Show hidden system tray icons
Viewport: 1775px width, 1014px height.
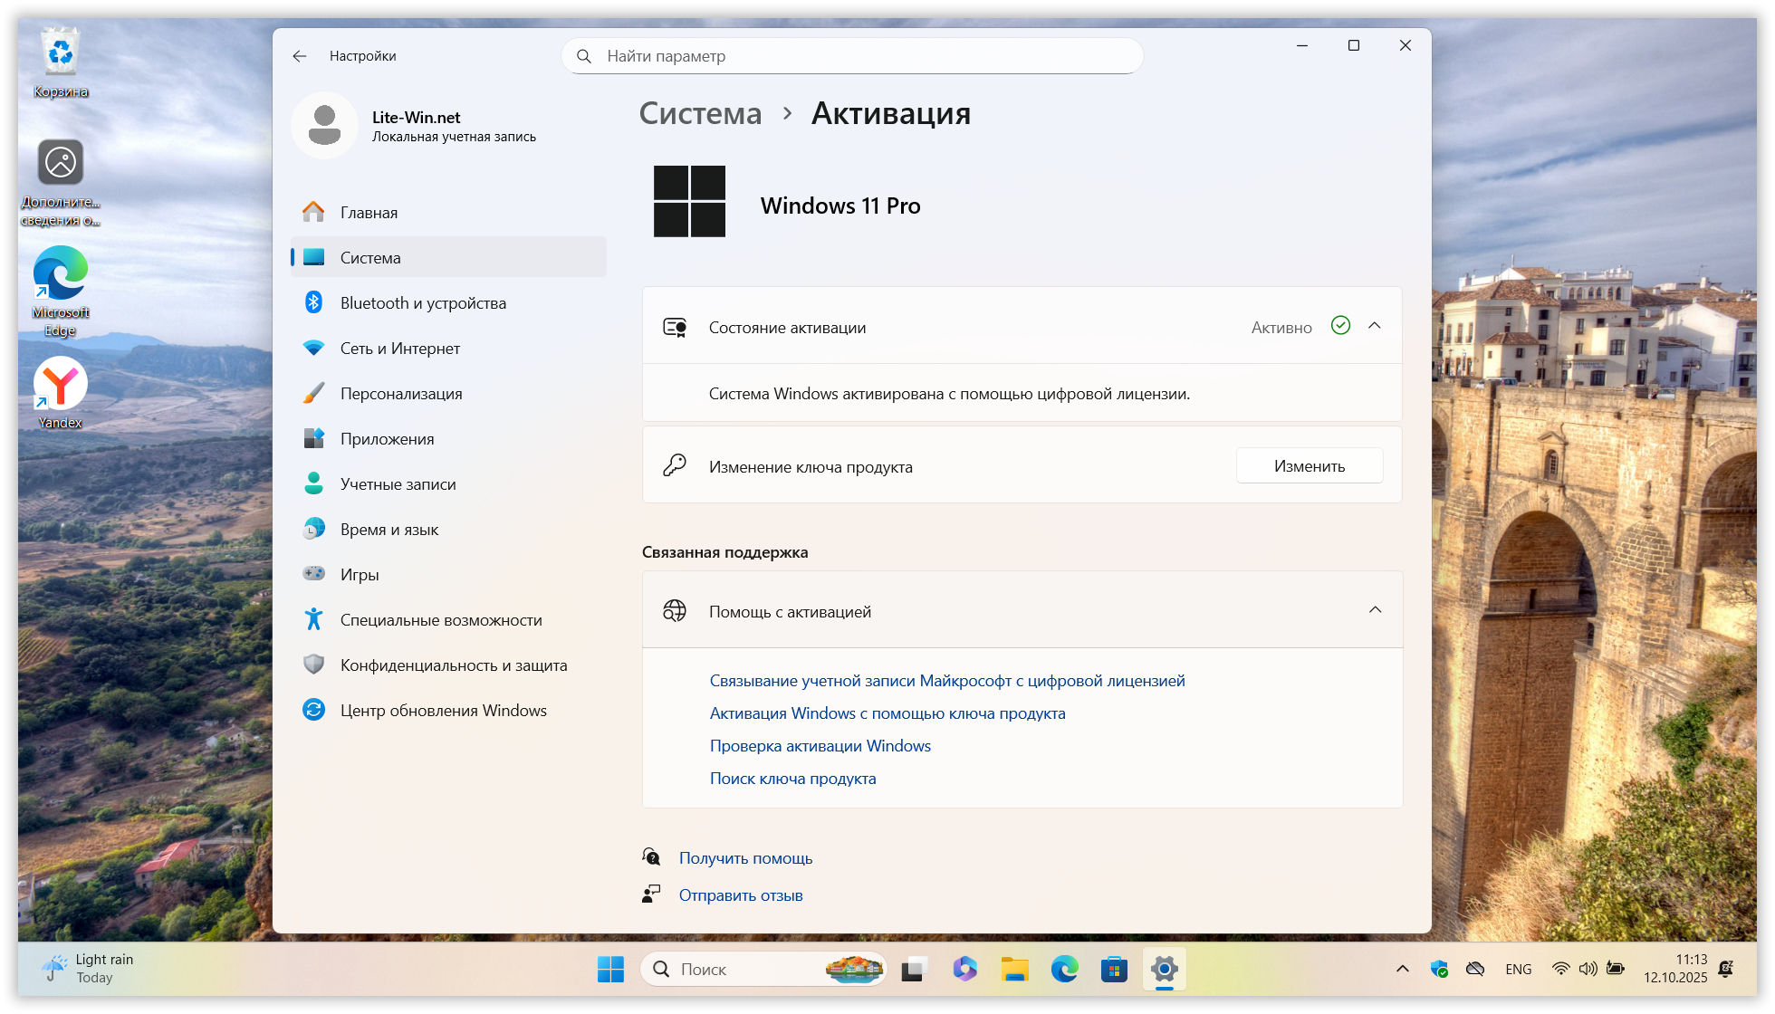tap(1402, 970)
